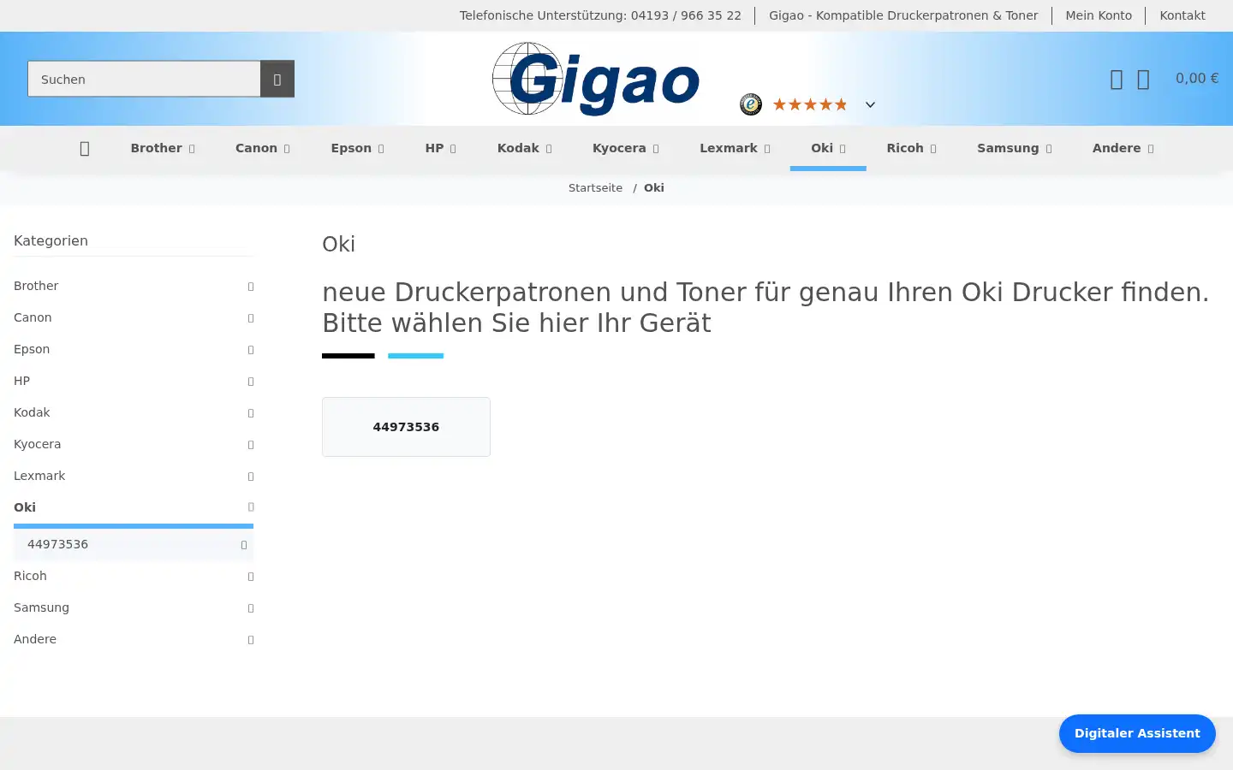Open the Kodak navigation menu
1233x770 pixels.
[525, 148]
